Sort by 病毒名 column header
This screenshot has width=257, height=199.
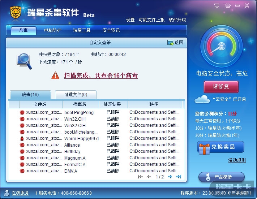pos(81,104)
